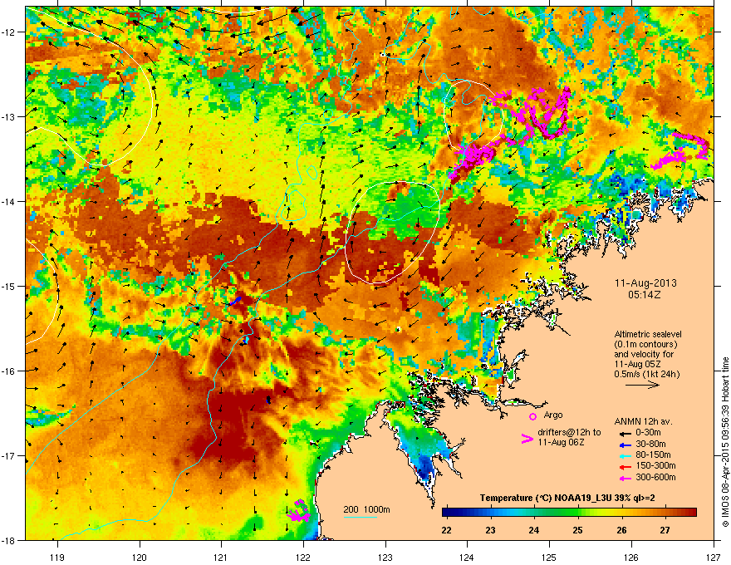Click the colorbar tick label 23
This screenshot has width=731, height=565.
(490, 530)
